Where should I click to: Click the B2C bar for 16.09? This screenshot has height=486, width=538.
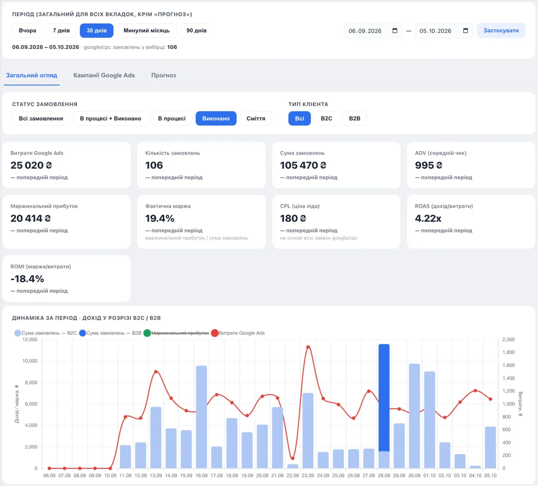point(201,417)
